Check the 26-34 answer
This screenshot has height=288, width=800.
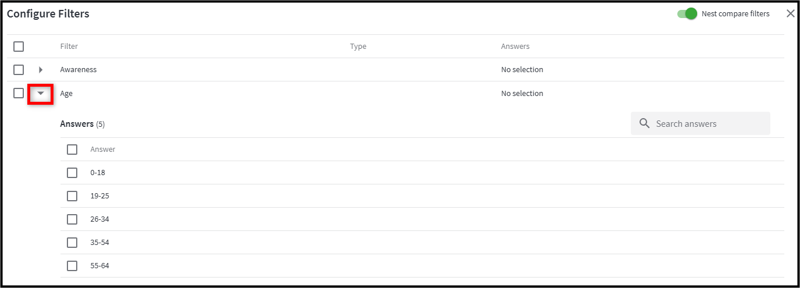72,219
